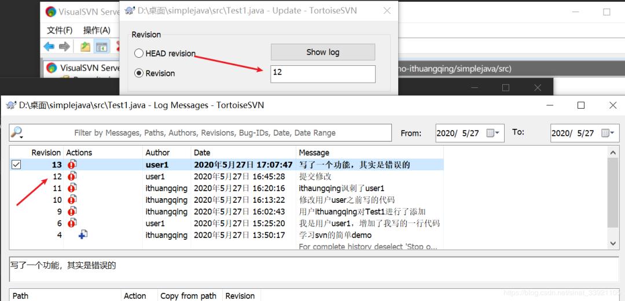The image size is (625, 301).
Task: Click the Author column header
Action: click(157, 153)
